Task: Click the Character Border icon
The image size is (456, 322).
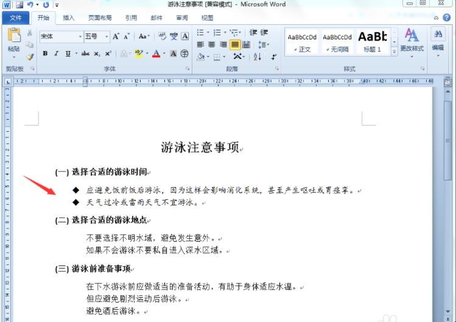Action: [x=184, y=36]
